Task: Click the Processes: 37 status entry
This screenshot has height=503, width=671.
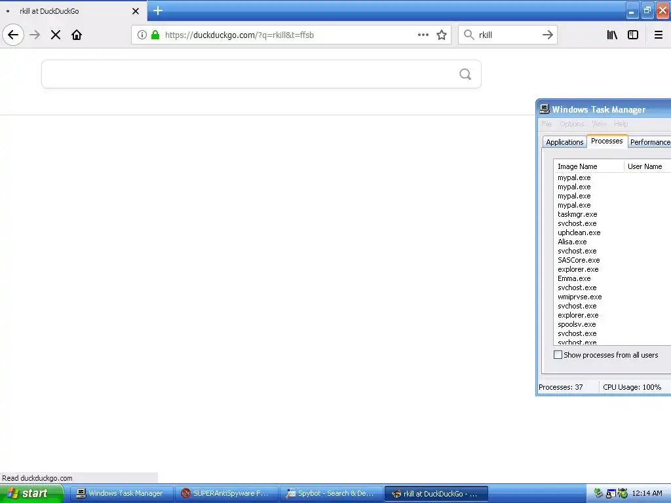Action: tap(561, 387)
